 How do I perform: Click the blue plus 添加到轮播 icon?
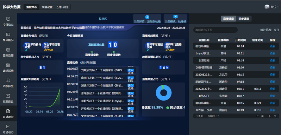click(147, 17)
